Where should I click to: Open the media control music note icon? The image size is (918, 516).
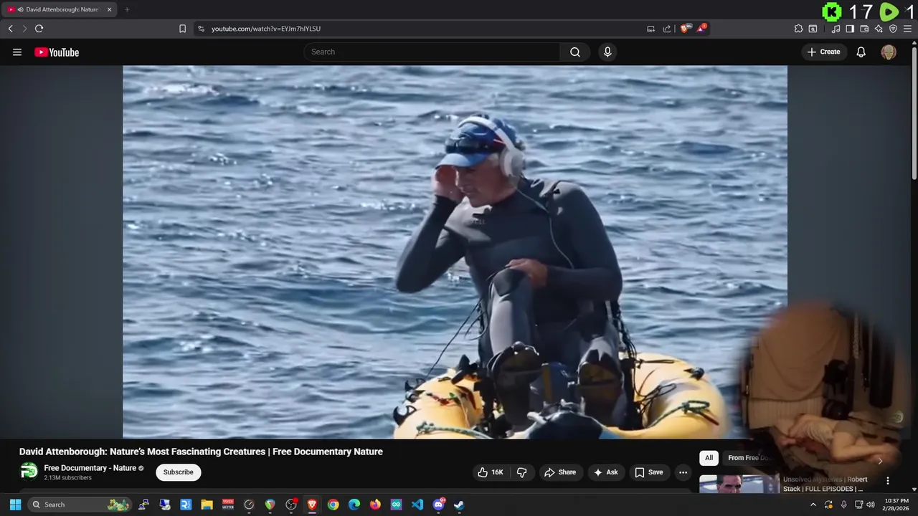pyautogui.click(x=836, y=29)
